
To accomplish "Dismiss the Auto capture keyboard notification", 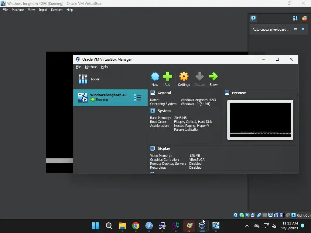I will [303, 29].
